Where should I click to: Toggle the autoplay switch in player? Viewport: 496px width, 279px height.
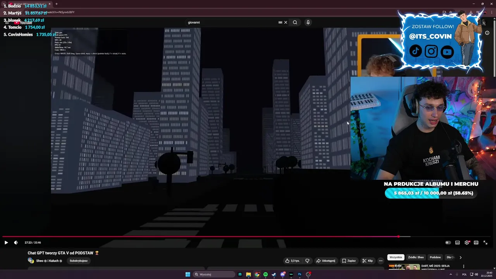pos(448,243)
